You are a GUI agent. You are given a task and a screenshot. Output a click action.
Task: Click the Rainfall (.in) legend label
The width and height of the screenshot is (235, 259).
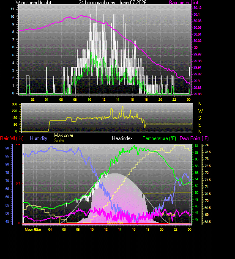pyautogui.click(x=12, y=138)
